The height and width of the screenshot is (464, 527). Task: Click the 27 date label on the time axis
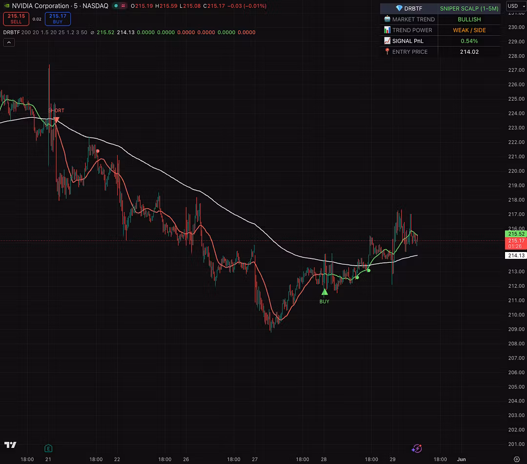tap(255, 459)
